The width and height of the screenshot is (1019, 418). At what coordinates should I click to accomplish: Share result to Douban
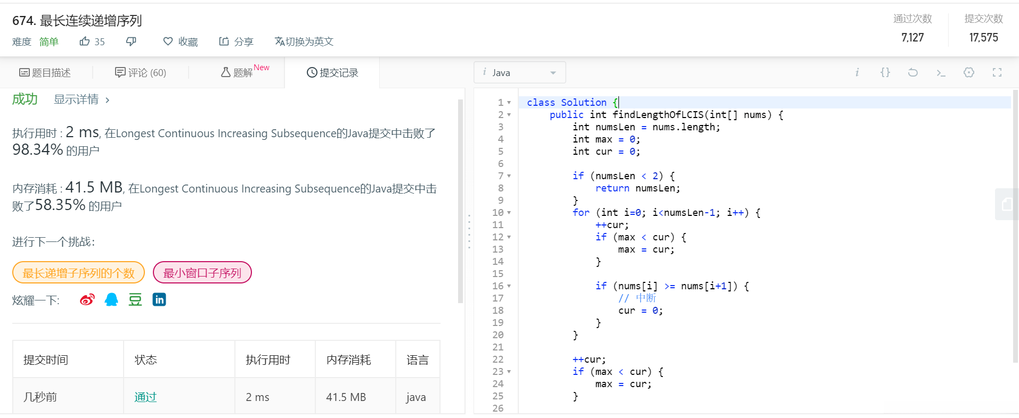coord(135,300)
